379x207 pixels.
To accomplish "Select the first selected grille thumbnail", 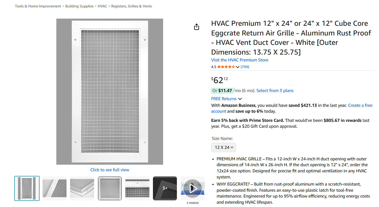I will pos(27,188).
